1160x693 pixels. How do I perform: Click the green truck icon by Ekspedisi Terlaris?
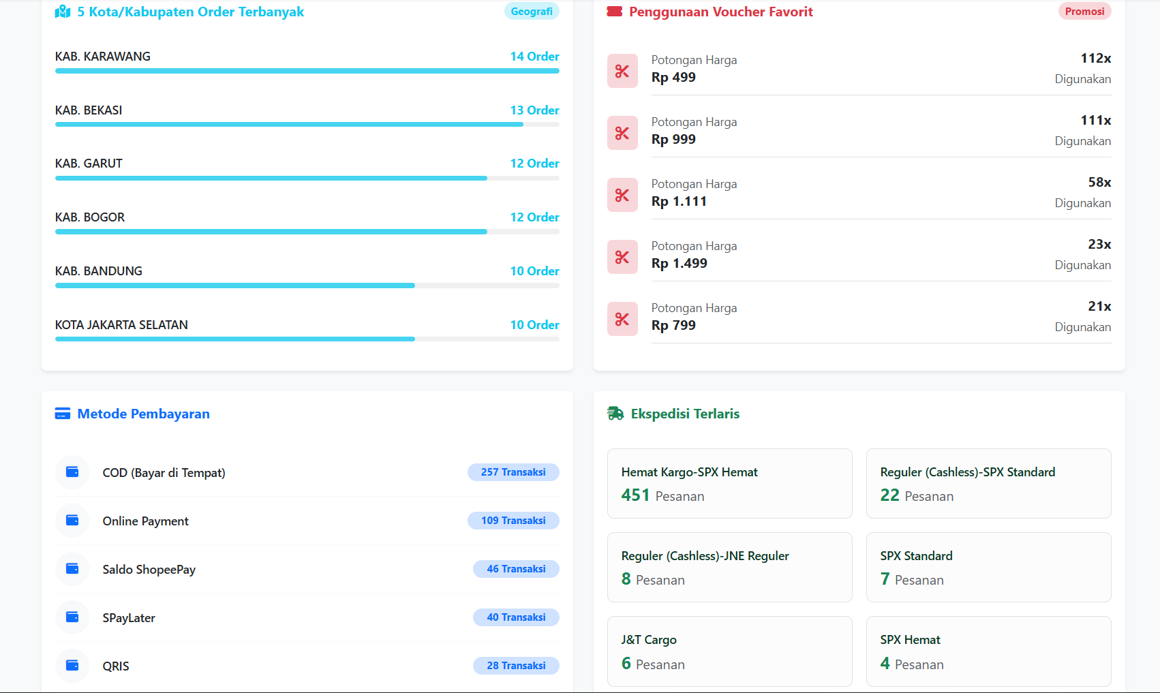(615, 414)
